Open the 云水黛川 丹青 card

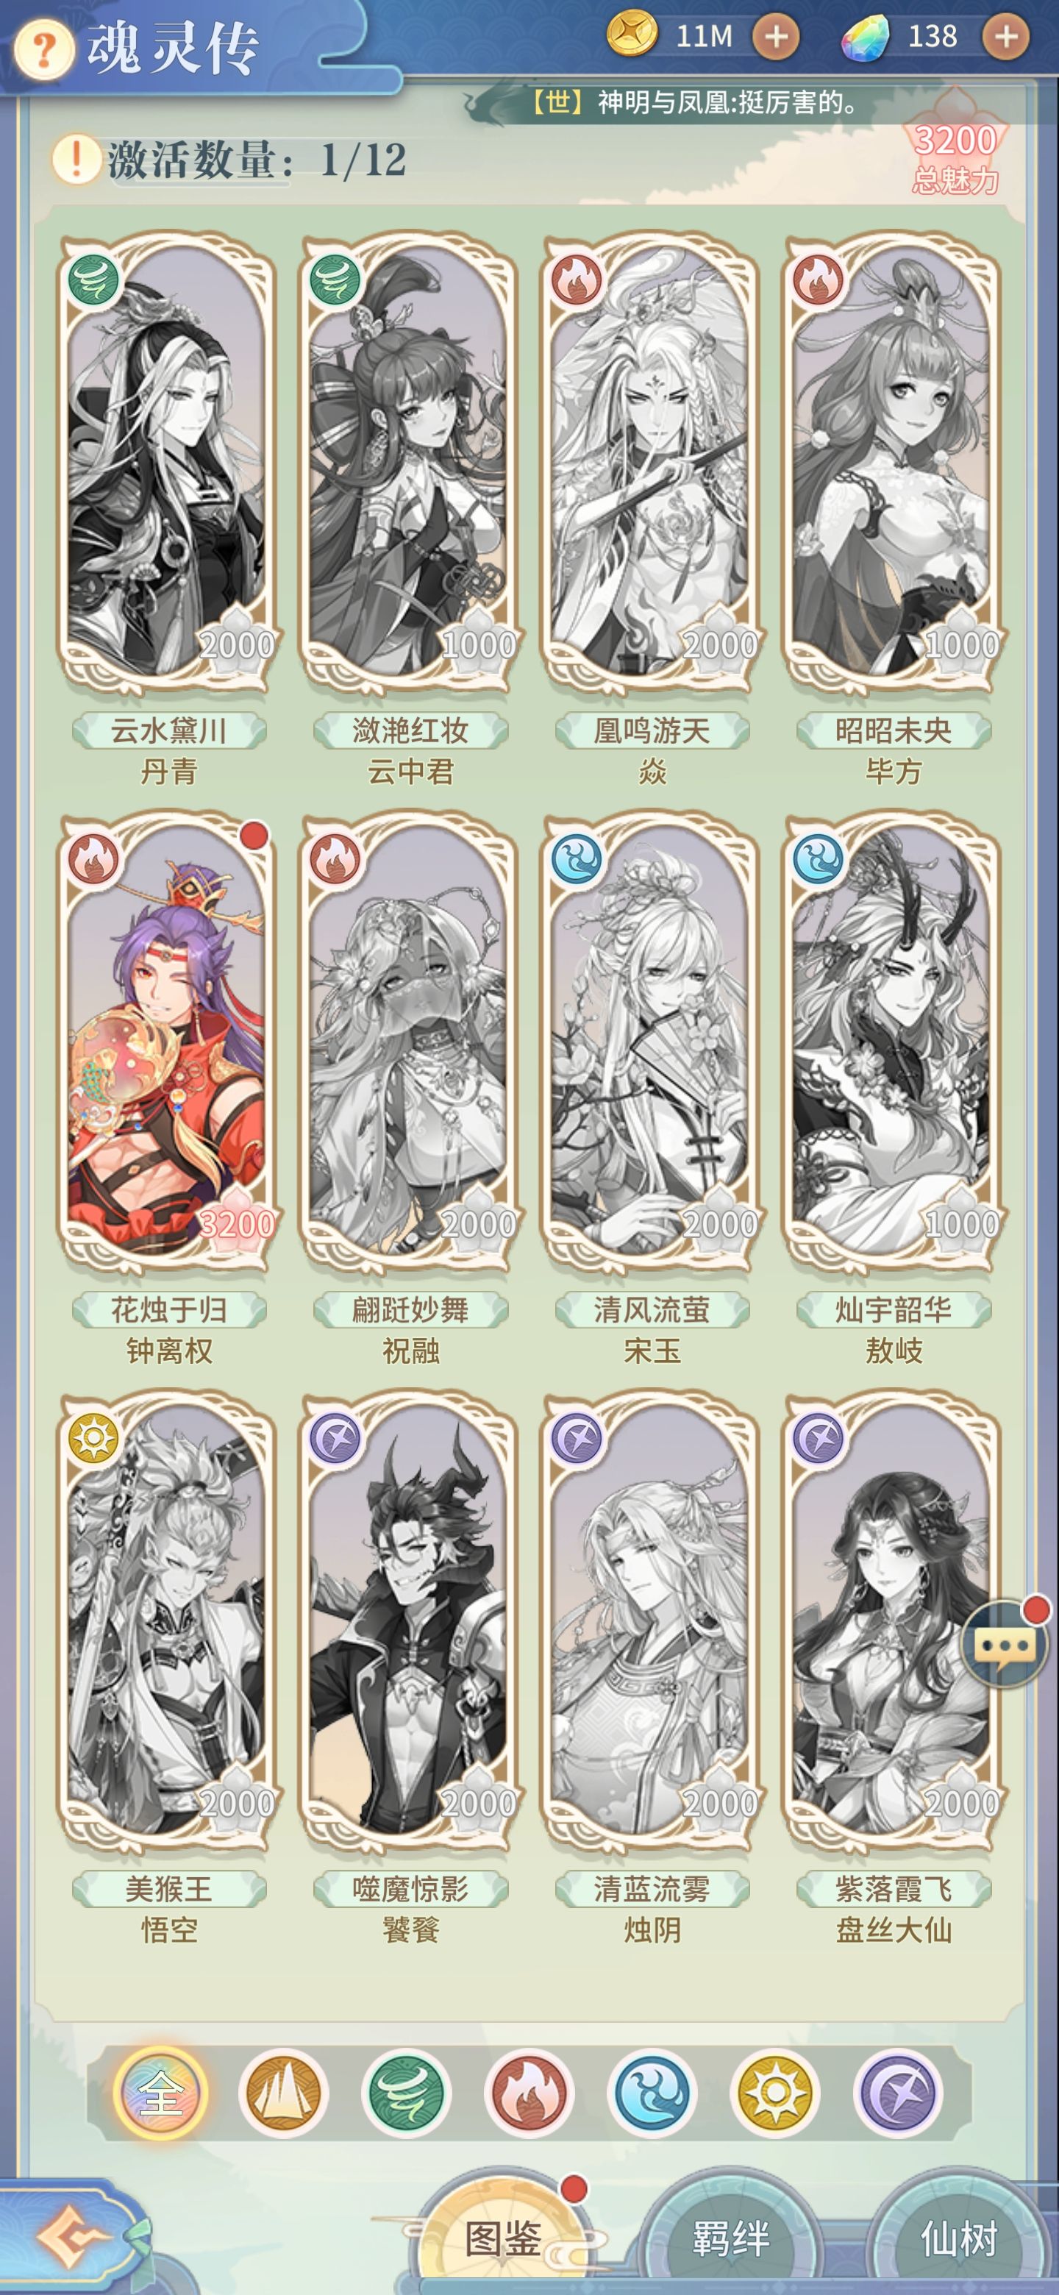(x=168, y=463)
